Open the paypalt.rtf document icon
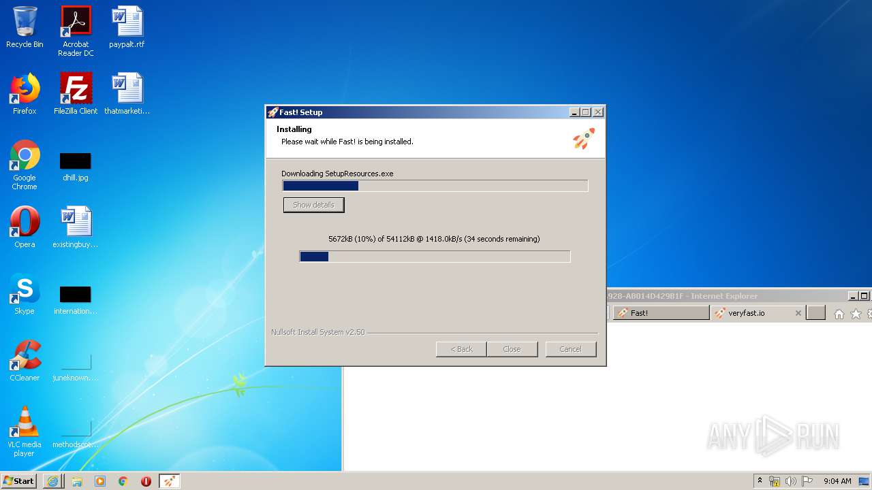 [127, 28]
